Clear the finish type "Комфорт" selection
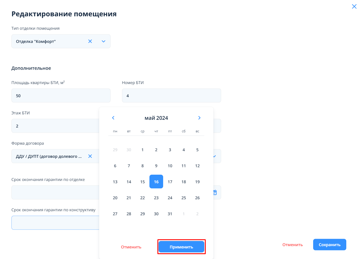 [x=90, y=41]
